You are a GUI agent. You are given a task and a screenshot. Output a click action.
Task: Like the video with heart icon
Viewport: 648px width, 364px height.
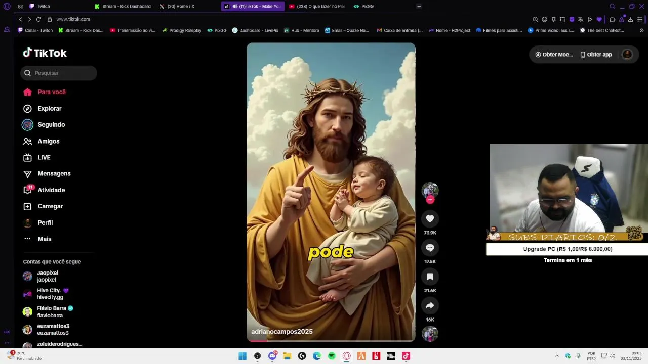[x=430, y=218]
